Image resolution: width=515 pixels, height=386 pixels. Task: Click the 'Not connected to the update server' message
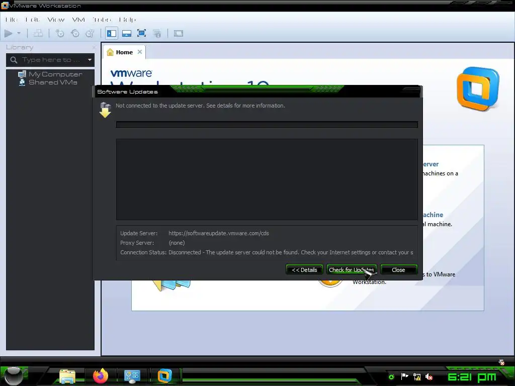(200, 106)
